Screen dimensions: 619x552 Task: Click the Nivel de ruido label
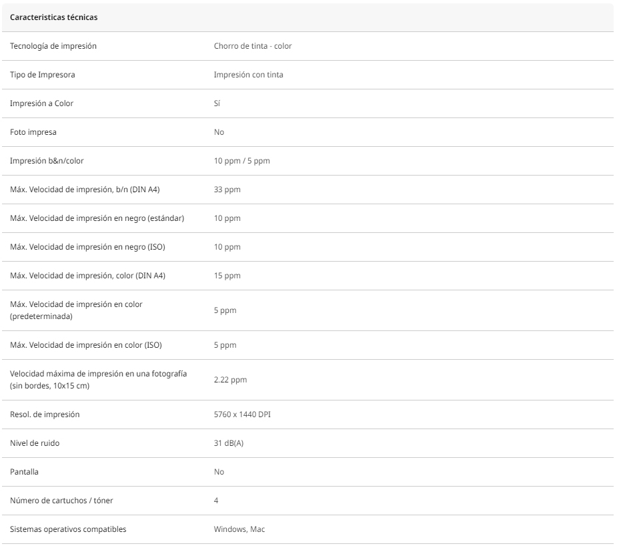tap(35, 443)
